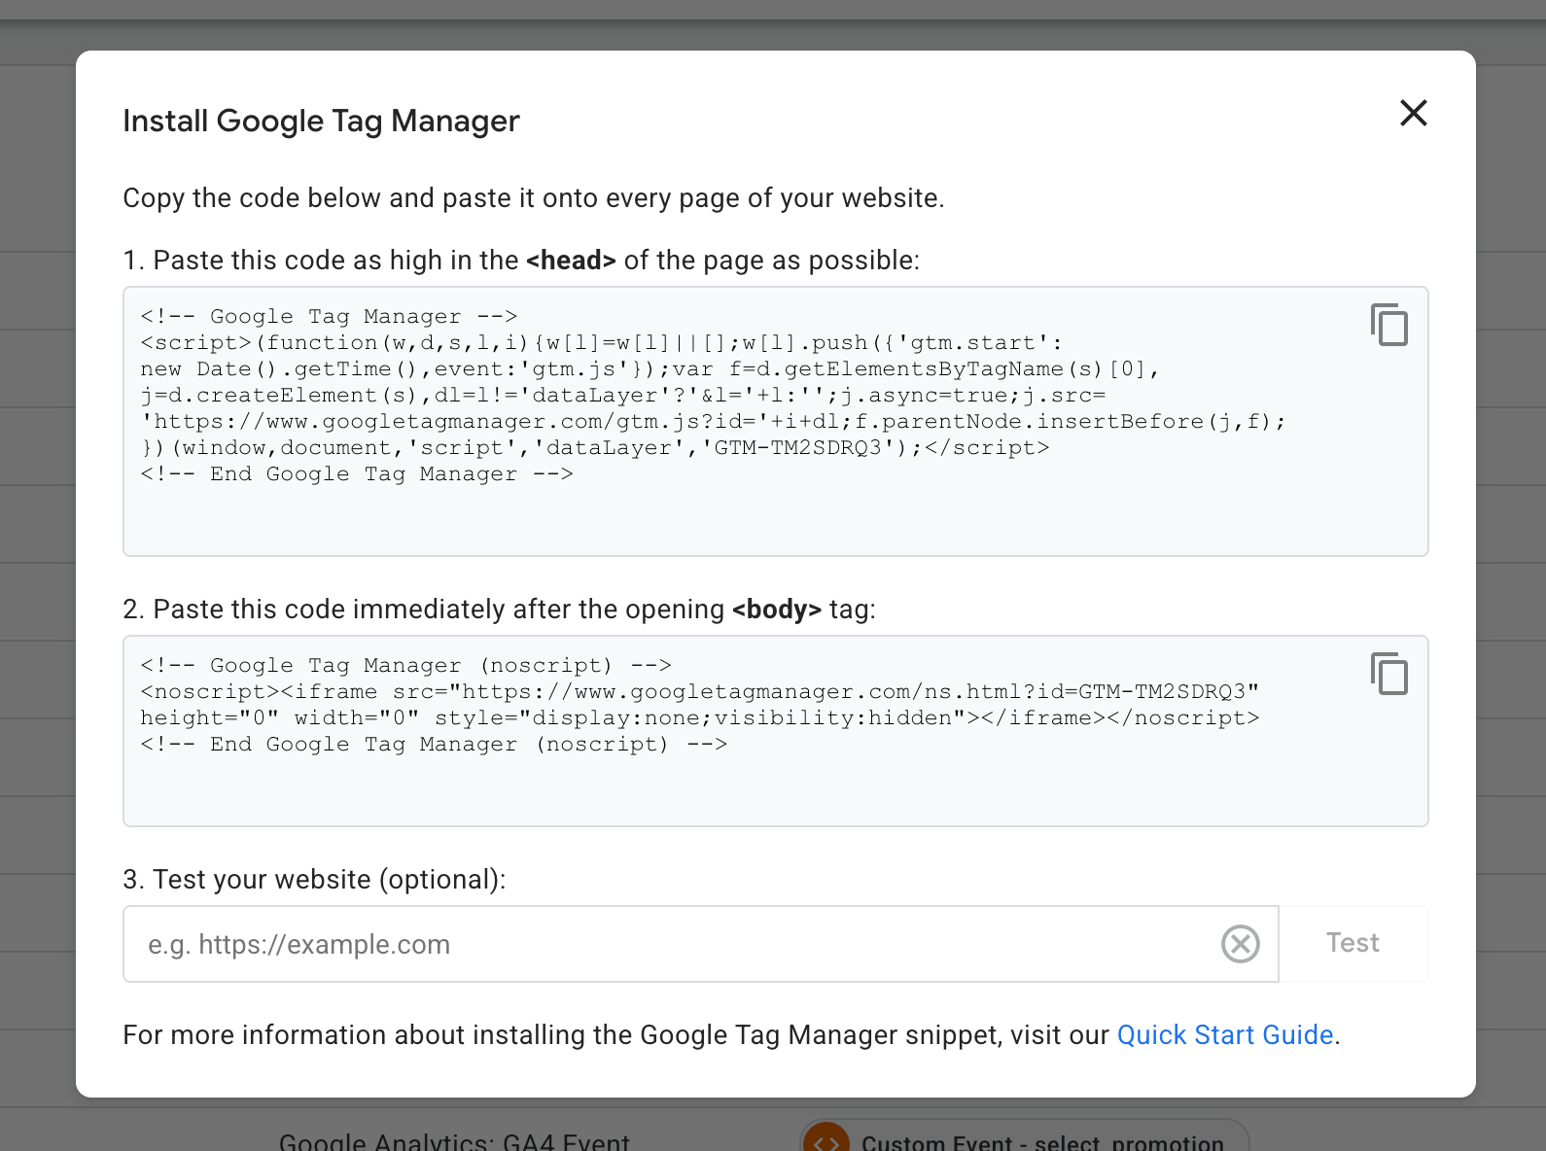Copy the noscript body snippet
This screenshot has width=1546, height=1151.
click(x=1389, y=674)
